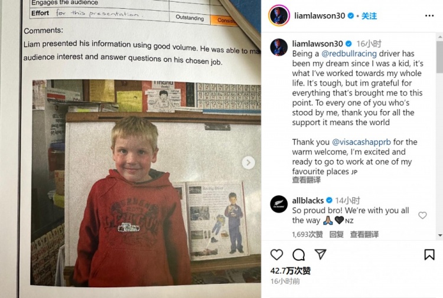Open the @redbullracing mention

click(x=349, y=54)
